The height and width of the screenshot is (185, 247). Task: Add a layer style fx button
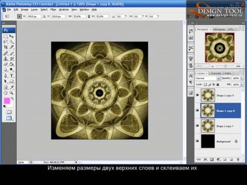(x=205, y=160)
